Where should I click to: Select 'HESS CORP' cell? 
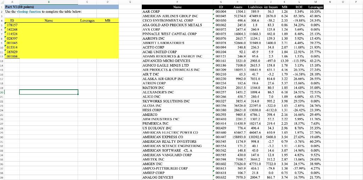[177, 110]
